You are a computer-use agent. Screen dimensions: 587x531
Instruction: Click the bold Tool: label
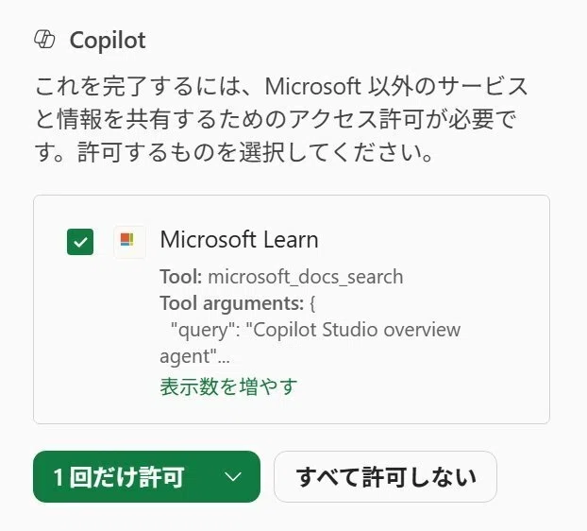click(181, 277)
